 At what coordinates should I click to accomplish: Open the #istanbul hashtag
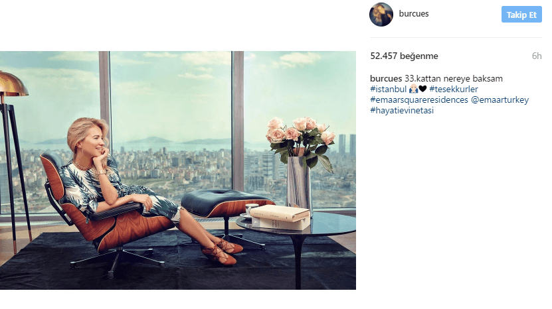(x=389, y=89)
